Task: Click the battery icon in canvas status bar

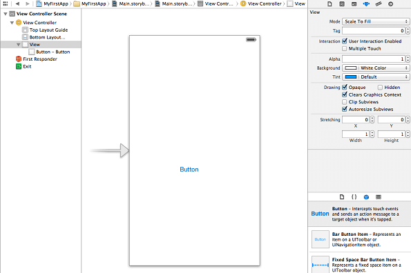Action: 251,39
